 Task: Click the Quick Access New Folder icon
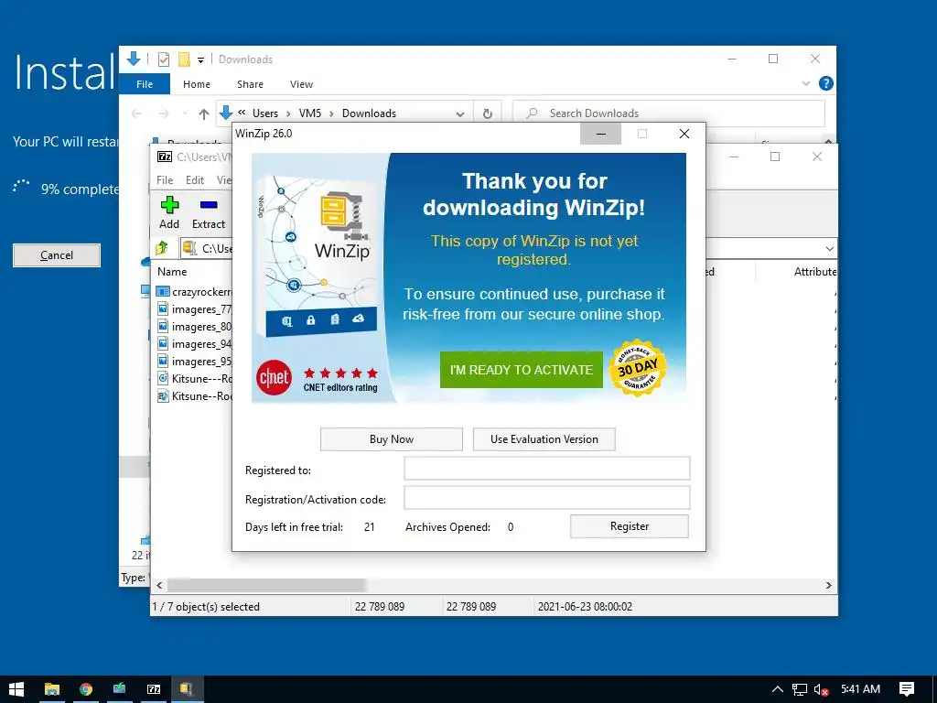pos(184,59)
